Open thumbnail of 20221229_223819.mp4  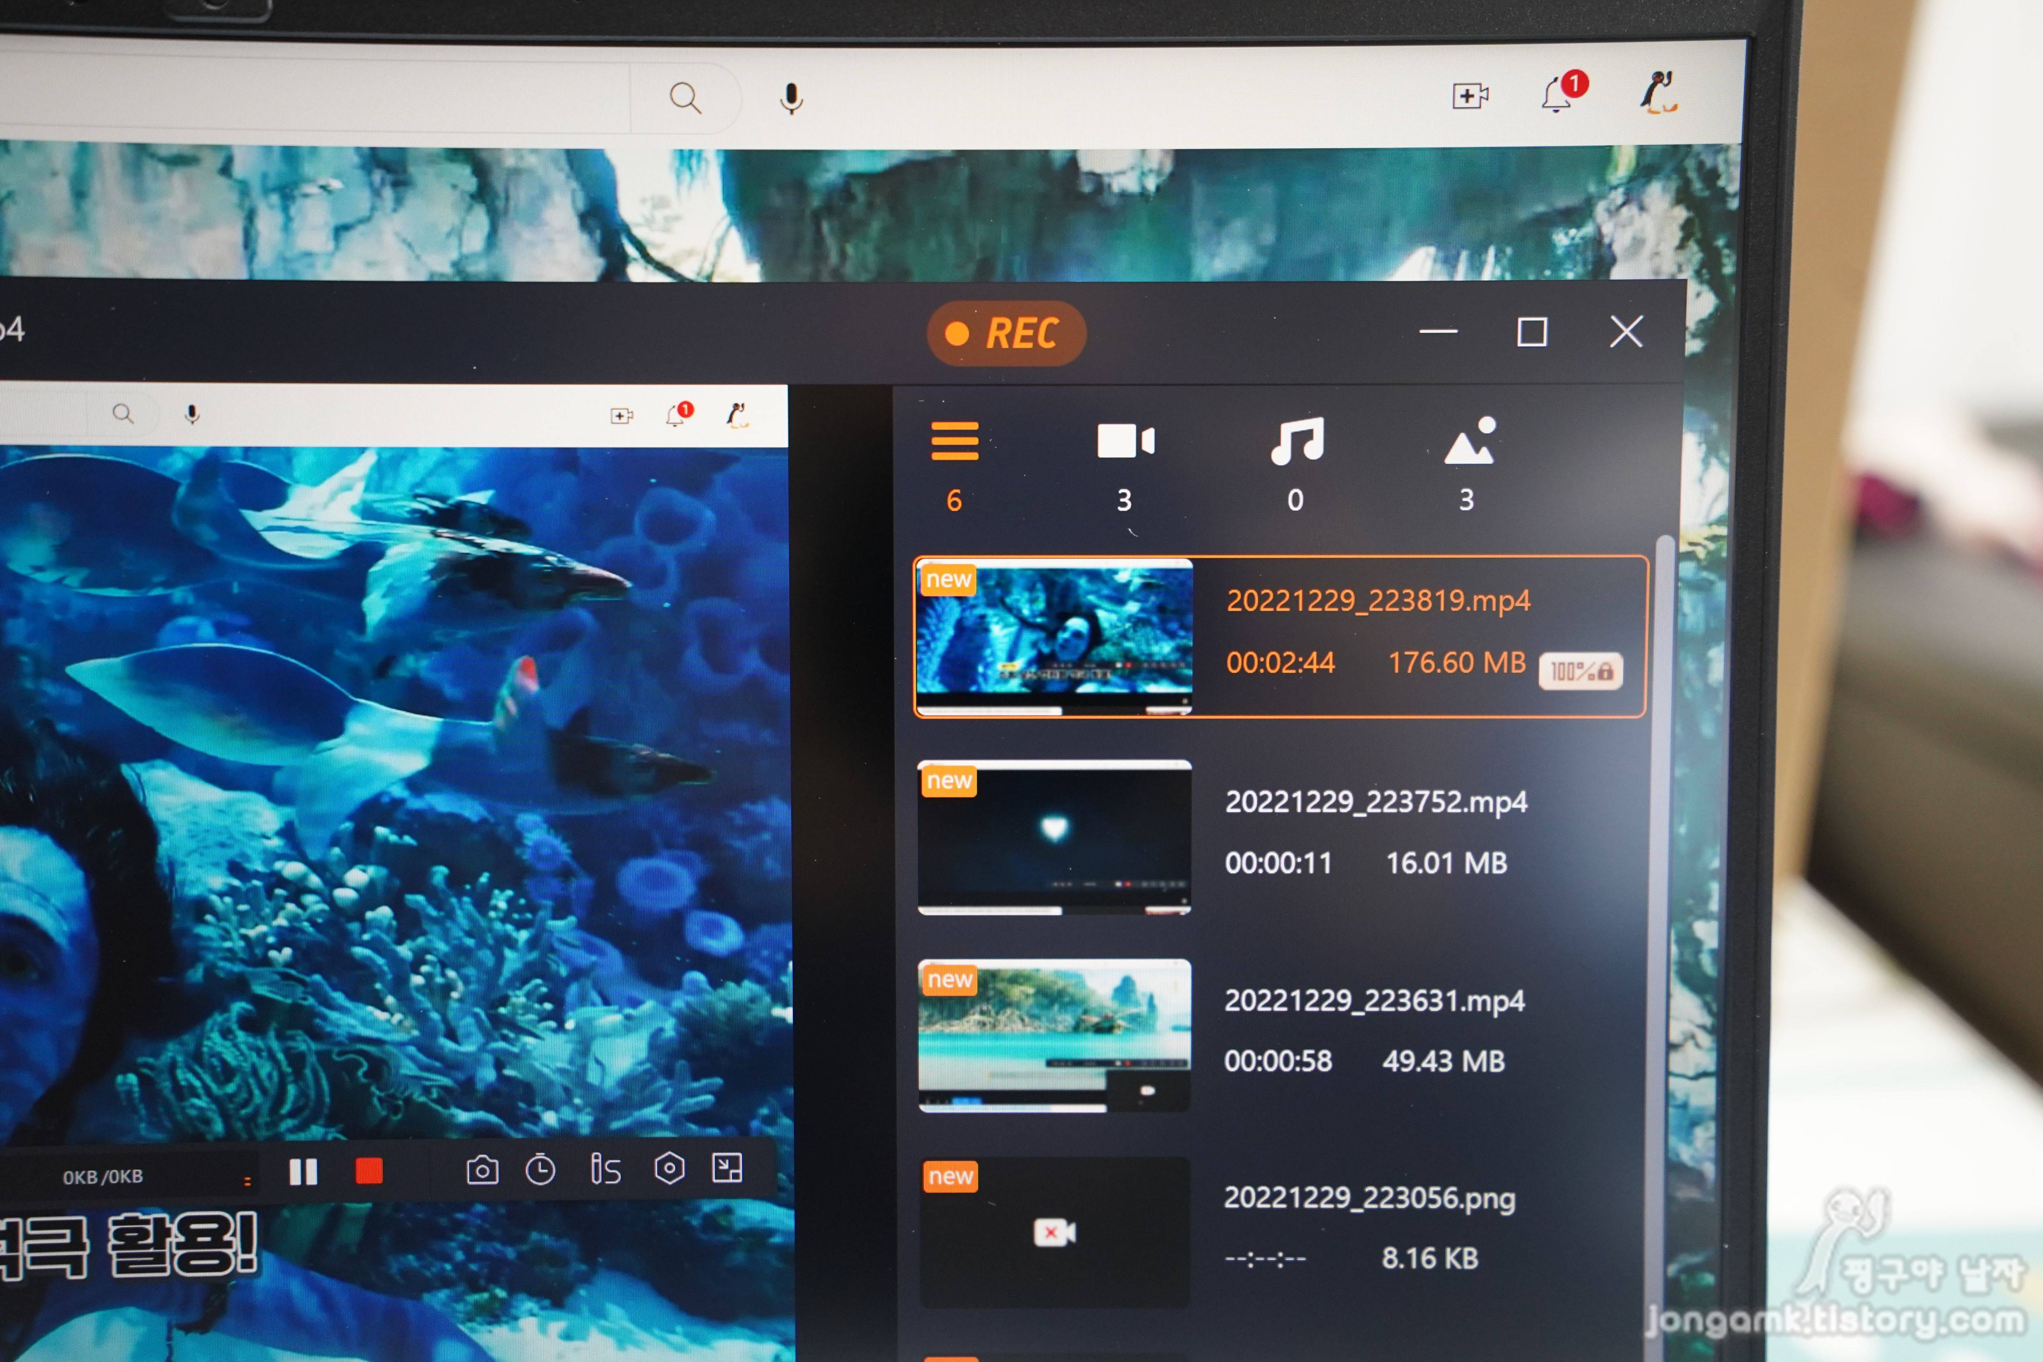coord(1054,637)
